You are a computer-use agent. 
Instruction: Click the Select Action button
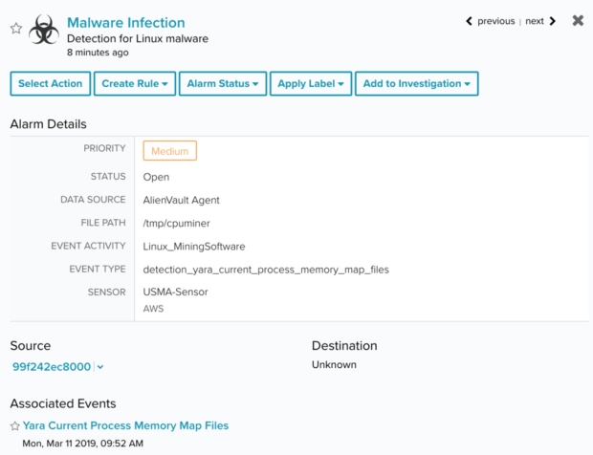click(51, 83)
